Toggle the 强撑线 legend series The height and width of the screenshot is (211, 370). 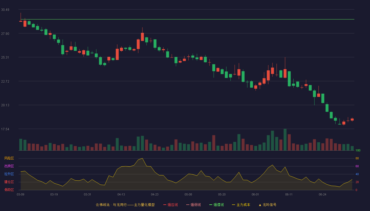[216, 205]
